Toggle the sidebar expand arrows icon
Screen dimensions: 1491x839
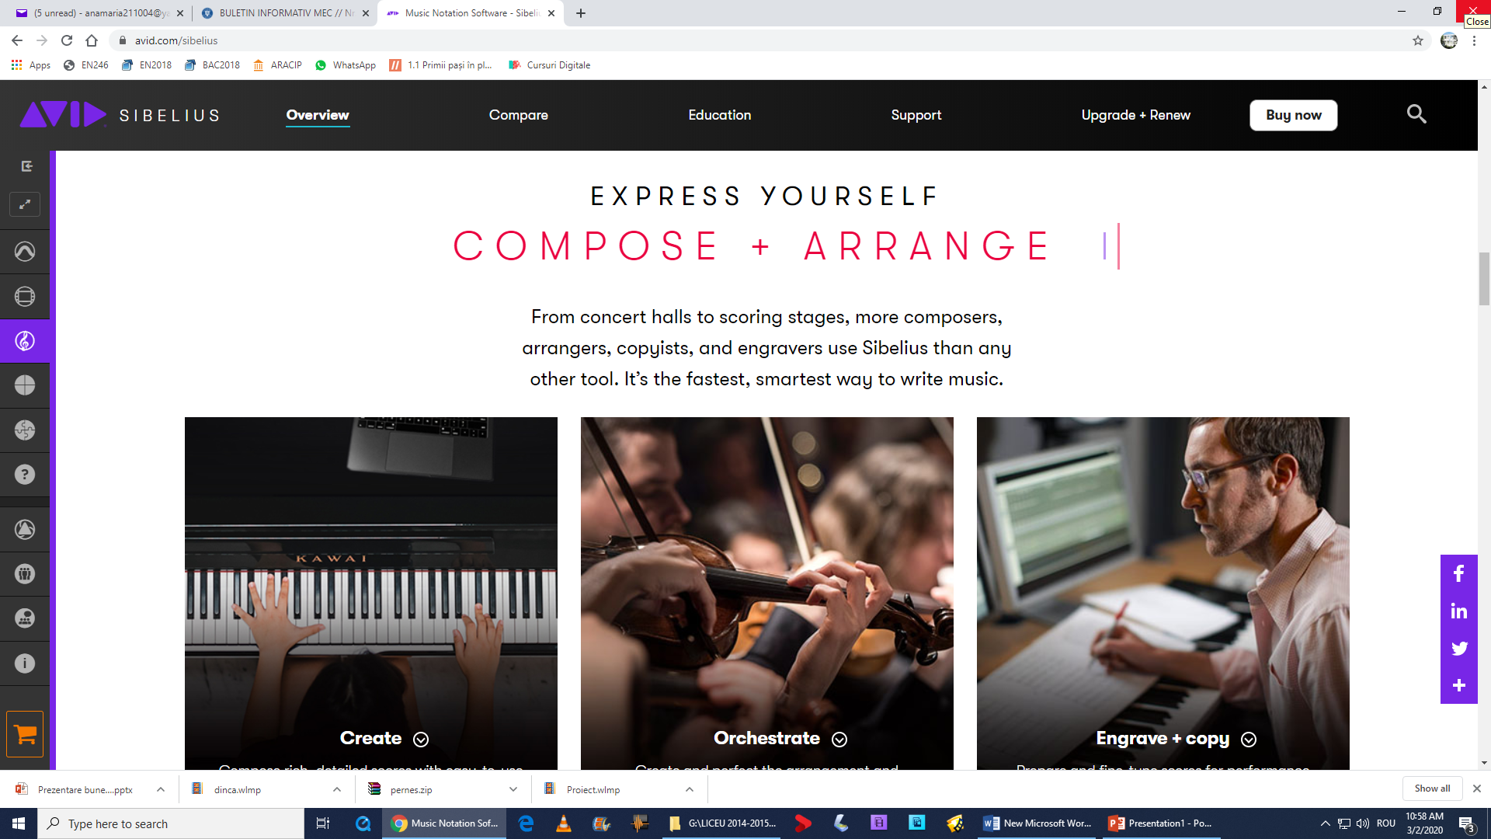(25, 204)
